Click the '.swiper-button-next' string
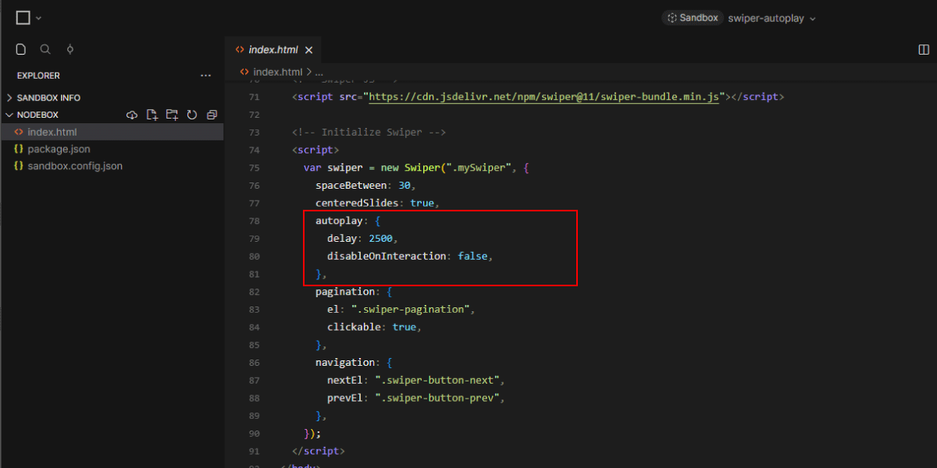This screenshot has width=937, height=468. 437,380
